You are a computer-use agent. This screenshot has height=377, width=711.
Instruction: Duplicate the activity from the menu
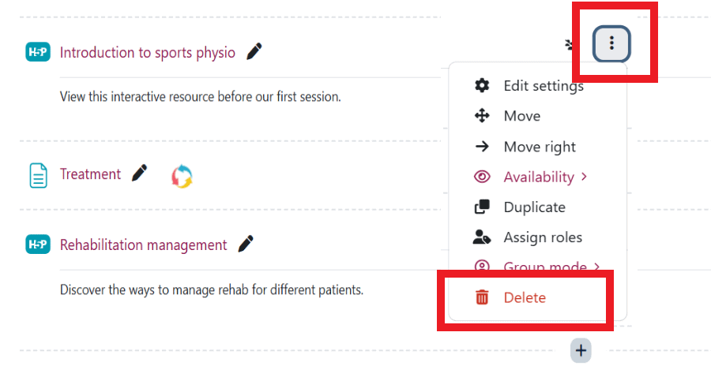534,207
